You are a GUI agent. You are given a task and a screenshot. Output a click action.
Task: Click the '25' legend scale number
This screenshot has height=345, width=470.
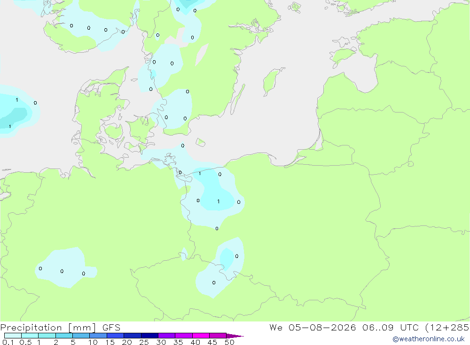tap(144, 342)
